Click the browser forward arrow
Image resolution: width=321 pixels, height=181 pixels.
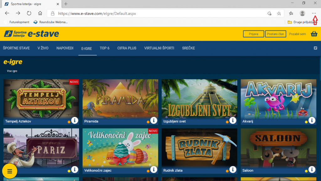tap(18, 13)
